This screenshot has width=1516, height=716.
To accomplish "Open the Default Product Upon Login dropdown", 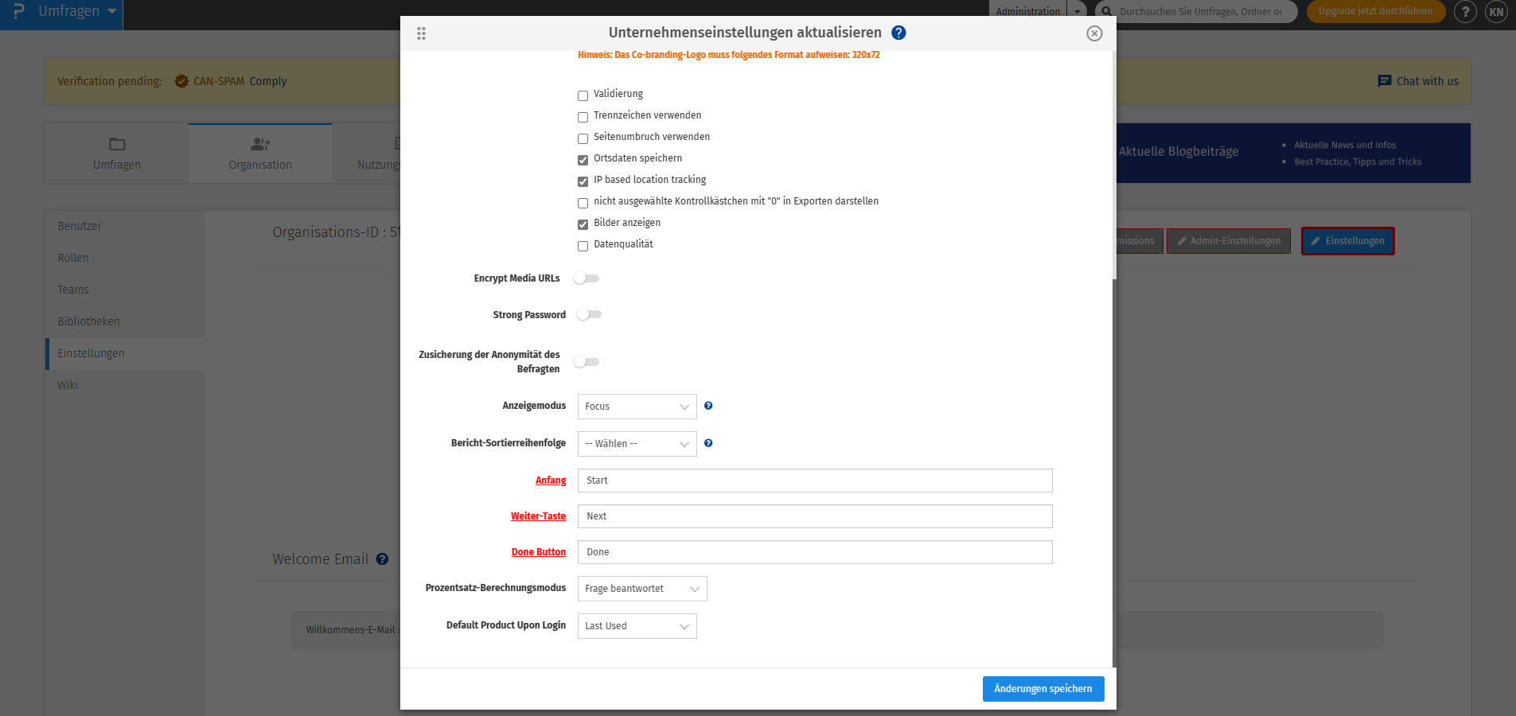I will [636, 626].
